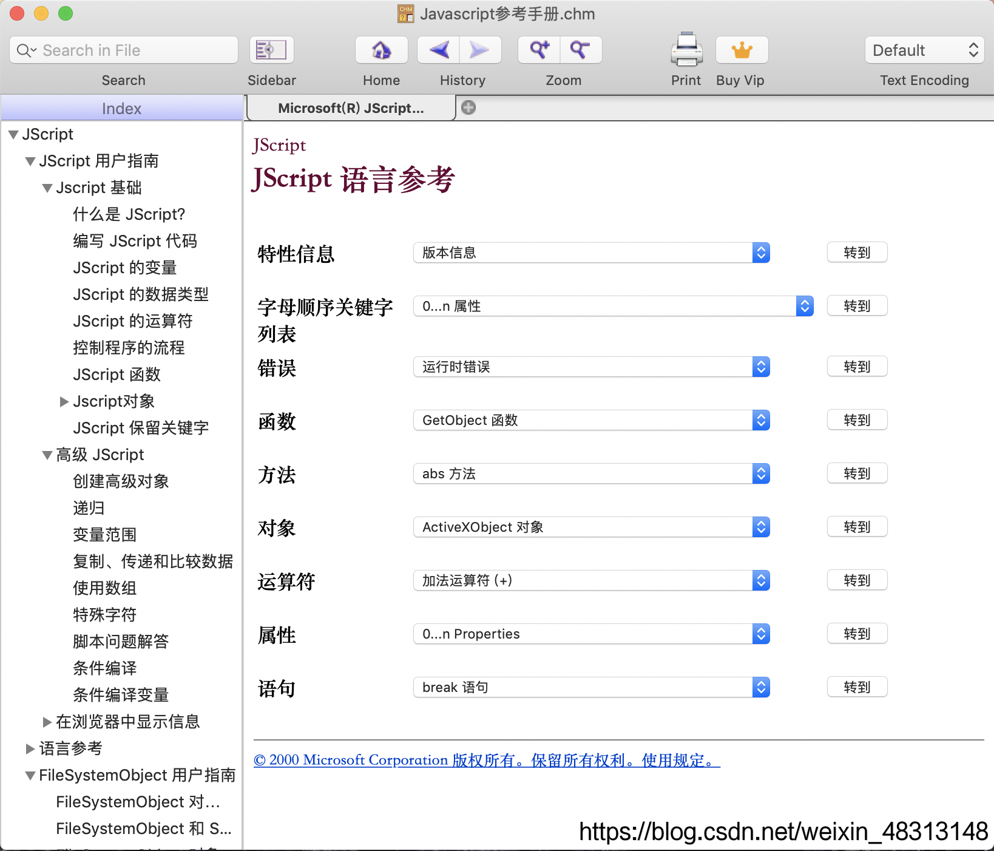This screenshot has width=994, height=851.
Task: Open the 0...n 属性 dropdown
Action: (614, 306)
